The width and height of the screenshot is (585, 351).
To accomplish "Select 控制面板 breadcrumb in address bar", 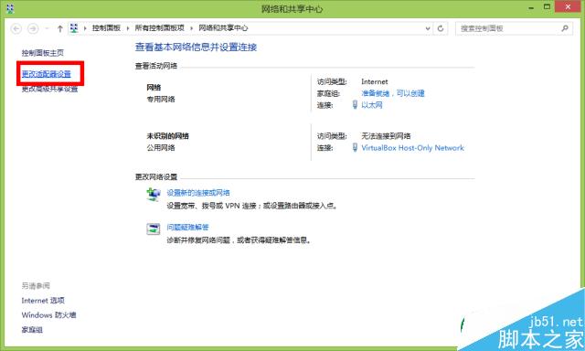I will [x=106, y=28].
